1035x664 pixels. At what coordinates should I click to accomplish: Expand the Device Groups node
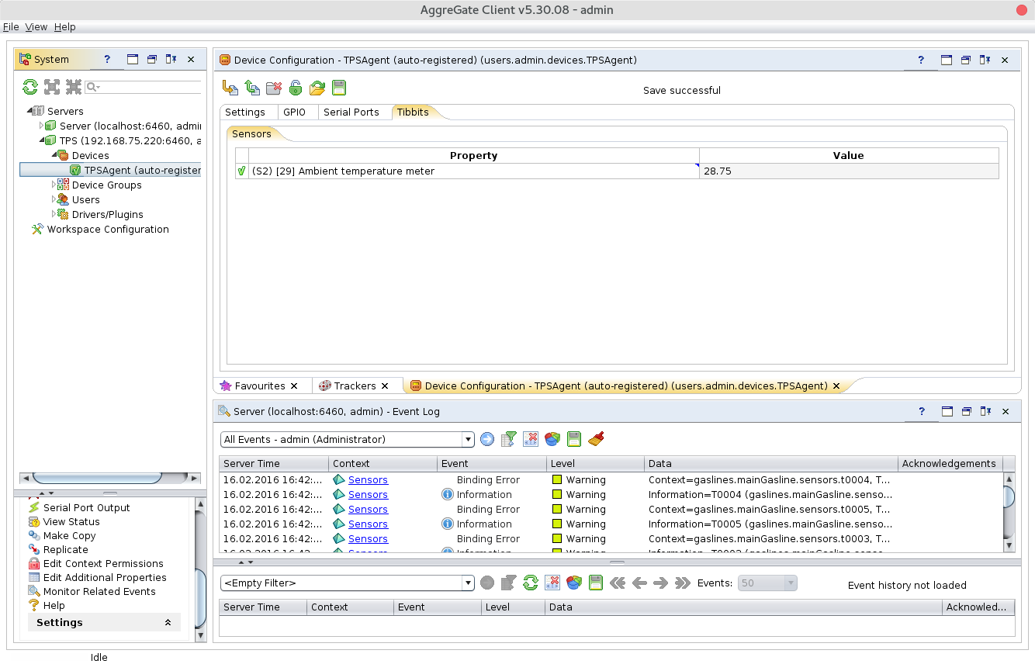(x=54, y=185)
